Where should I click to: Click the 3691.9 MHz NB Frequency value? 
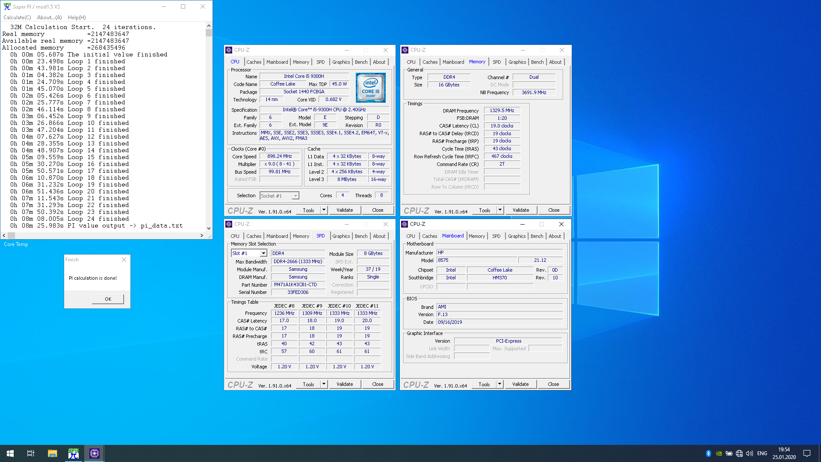(x=534, y=92)
